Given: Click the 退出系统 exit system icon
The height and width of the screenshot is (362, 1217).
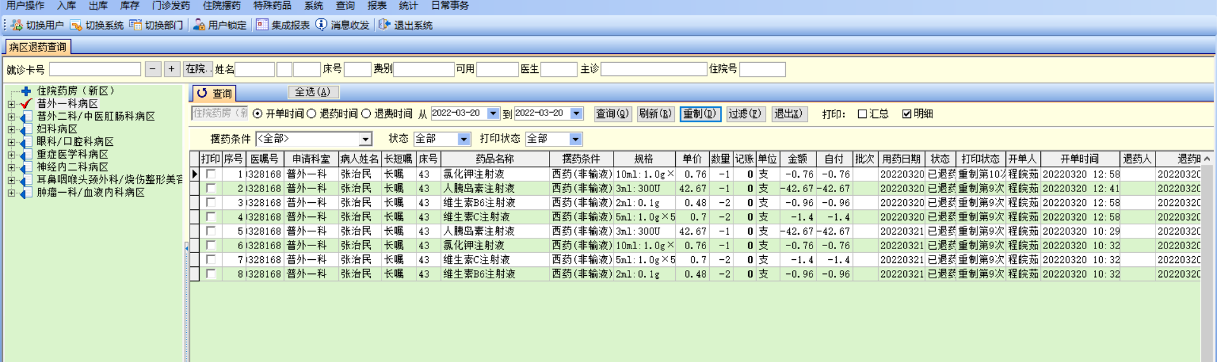Looking at the screenshot, I should (x=384, y=25).
